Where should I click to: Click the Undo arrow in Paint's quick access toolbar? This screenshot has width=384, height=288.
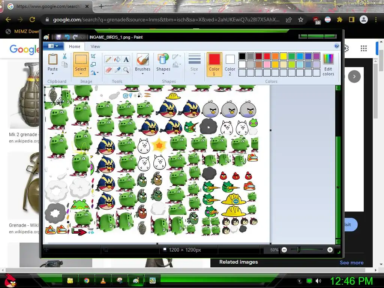tap(67, 37)
